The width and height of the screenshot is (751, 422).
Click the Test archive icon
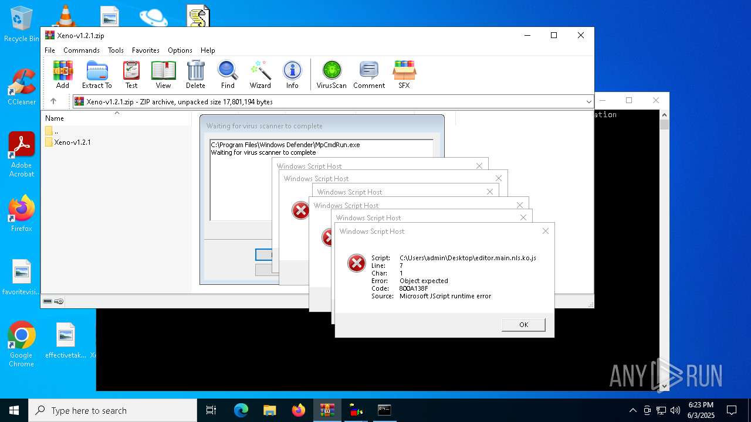coord(131,74)
